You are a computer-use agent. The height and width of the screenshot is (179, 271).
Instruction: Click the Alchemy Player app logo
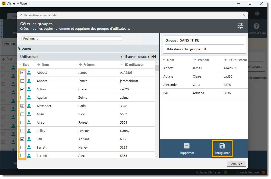coord(4,4)
